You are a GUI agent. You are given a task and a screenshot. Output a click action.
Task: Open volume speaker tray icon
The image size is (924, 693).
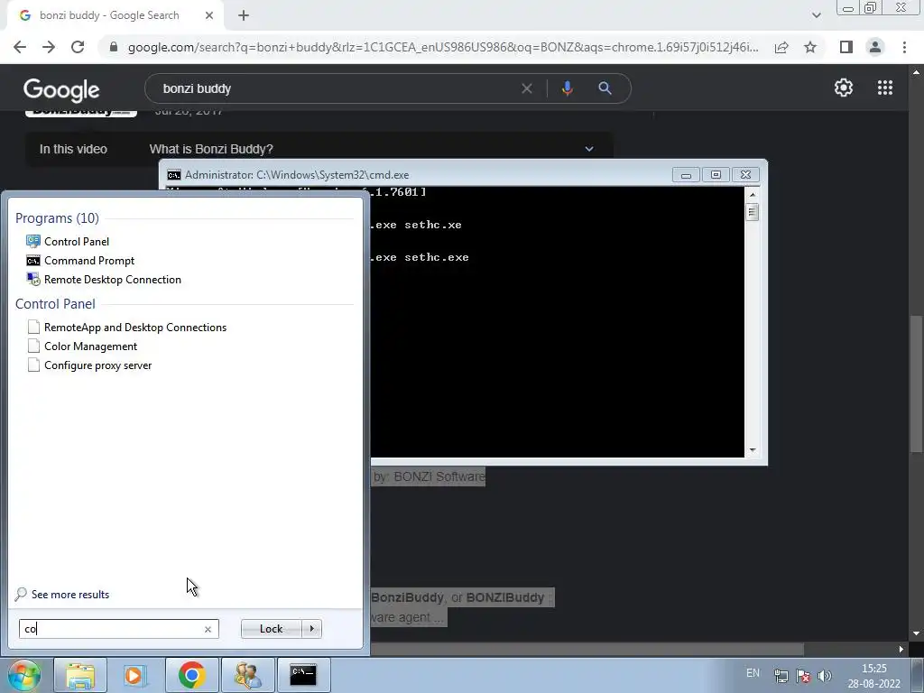pyautogui.click(x=825, y=676)
